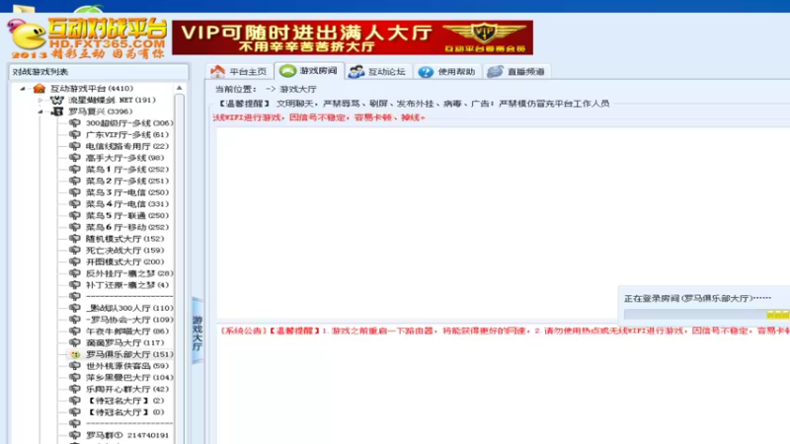Select 菜鸟3厅-电信 room

pos(127,192)
